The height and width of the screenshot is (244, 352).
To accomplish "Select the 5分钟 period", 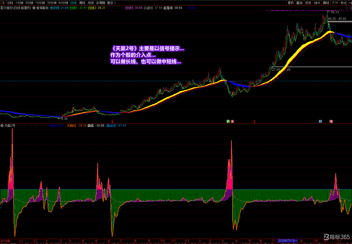I will click(x=29, y=3).
